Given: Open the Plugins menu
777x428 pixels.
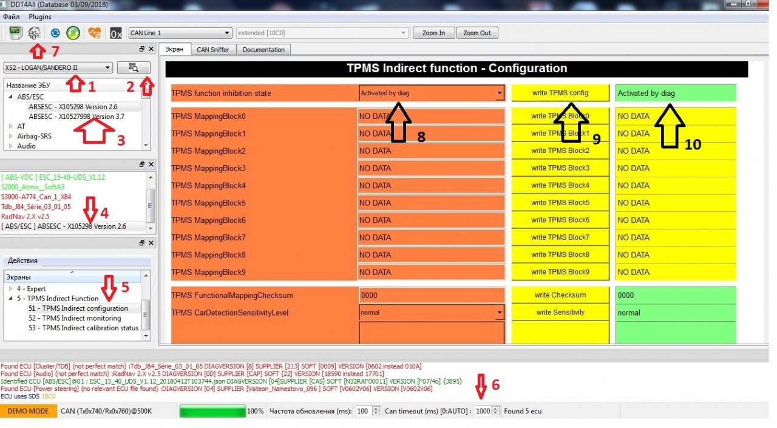Looking at the screenshot, I should pos(40,17).
